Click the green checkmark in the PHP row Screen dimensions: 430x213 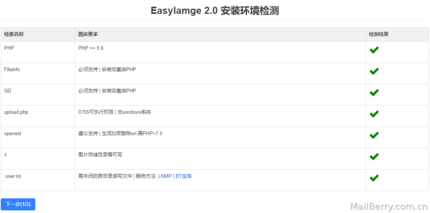[x=374, y=50]
